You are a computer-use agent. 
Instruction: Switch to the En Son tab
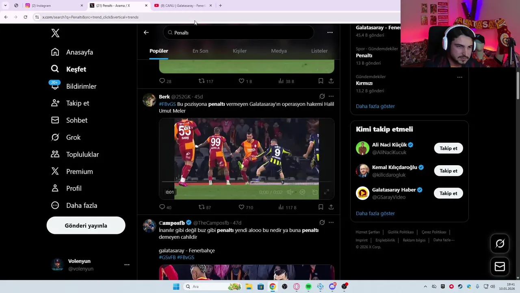(200, 51)
